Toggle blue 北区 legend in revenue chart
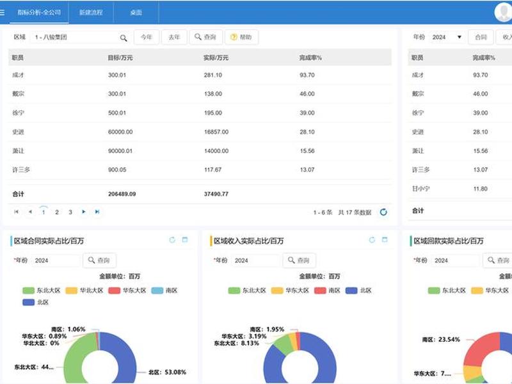Screen dimensions: 512x384 pos(358,291)
